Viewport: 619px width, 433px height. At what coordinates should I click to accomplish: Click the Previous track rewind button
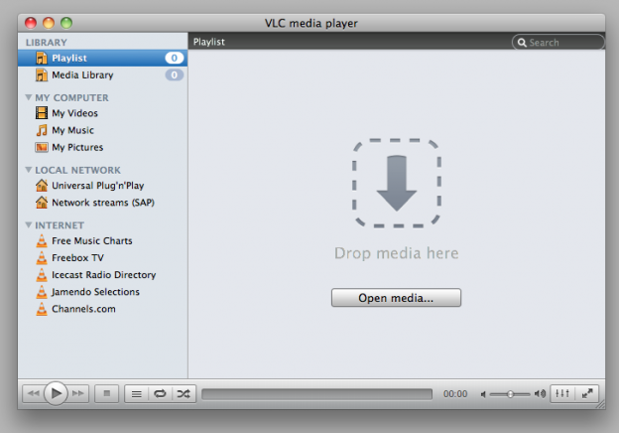[x=33, y=394]
